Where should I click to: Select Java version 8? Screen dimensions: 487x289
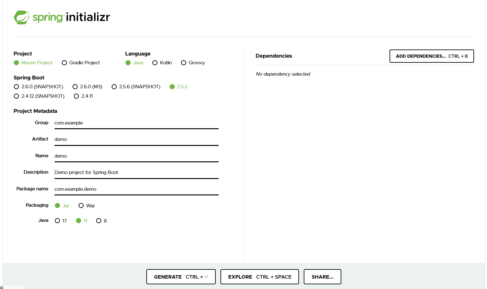pyautogui.click(x=99, y=221)
